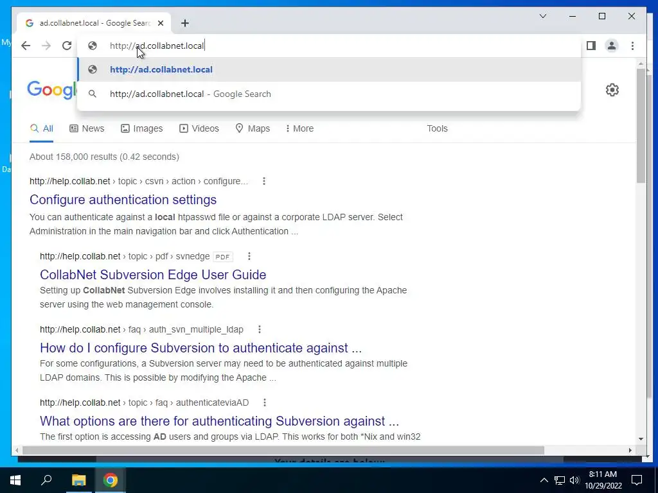Click the help.collab.net csvn breadcrumb URL
The height and width of the screenshot is (493, 658).
point(139,181)
